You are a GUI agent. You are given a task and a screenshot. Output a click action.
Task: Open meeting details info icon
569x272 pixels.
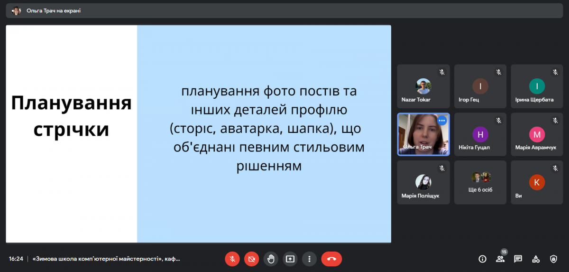click(483, 259)
